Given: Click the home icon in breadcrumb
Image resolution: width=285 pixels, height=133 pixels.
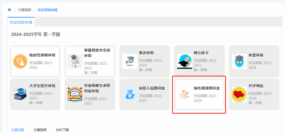Looking at the screenshot, I should coord(10,10).
